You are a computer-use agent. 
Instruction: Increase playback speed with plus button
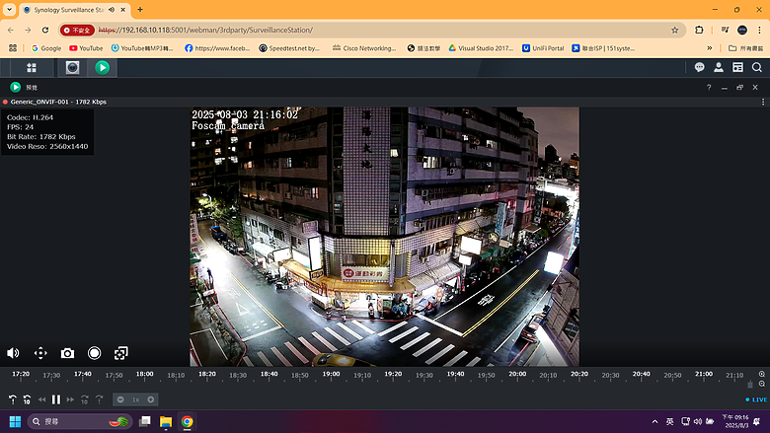pyautogui.click(x=151, y=399)
